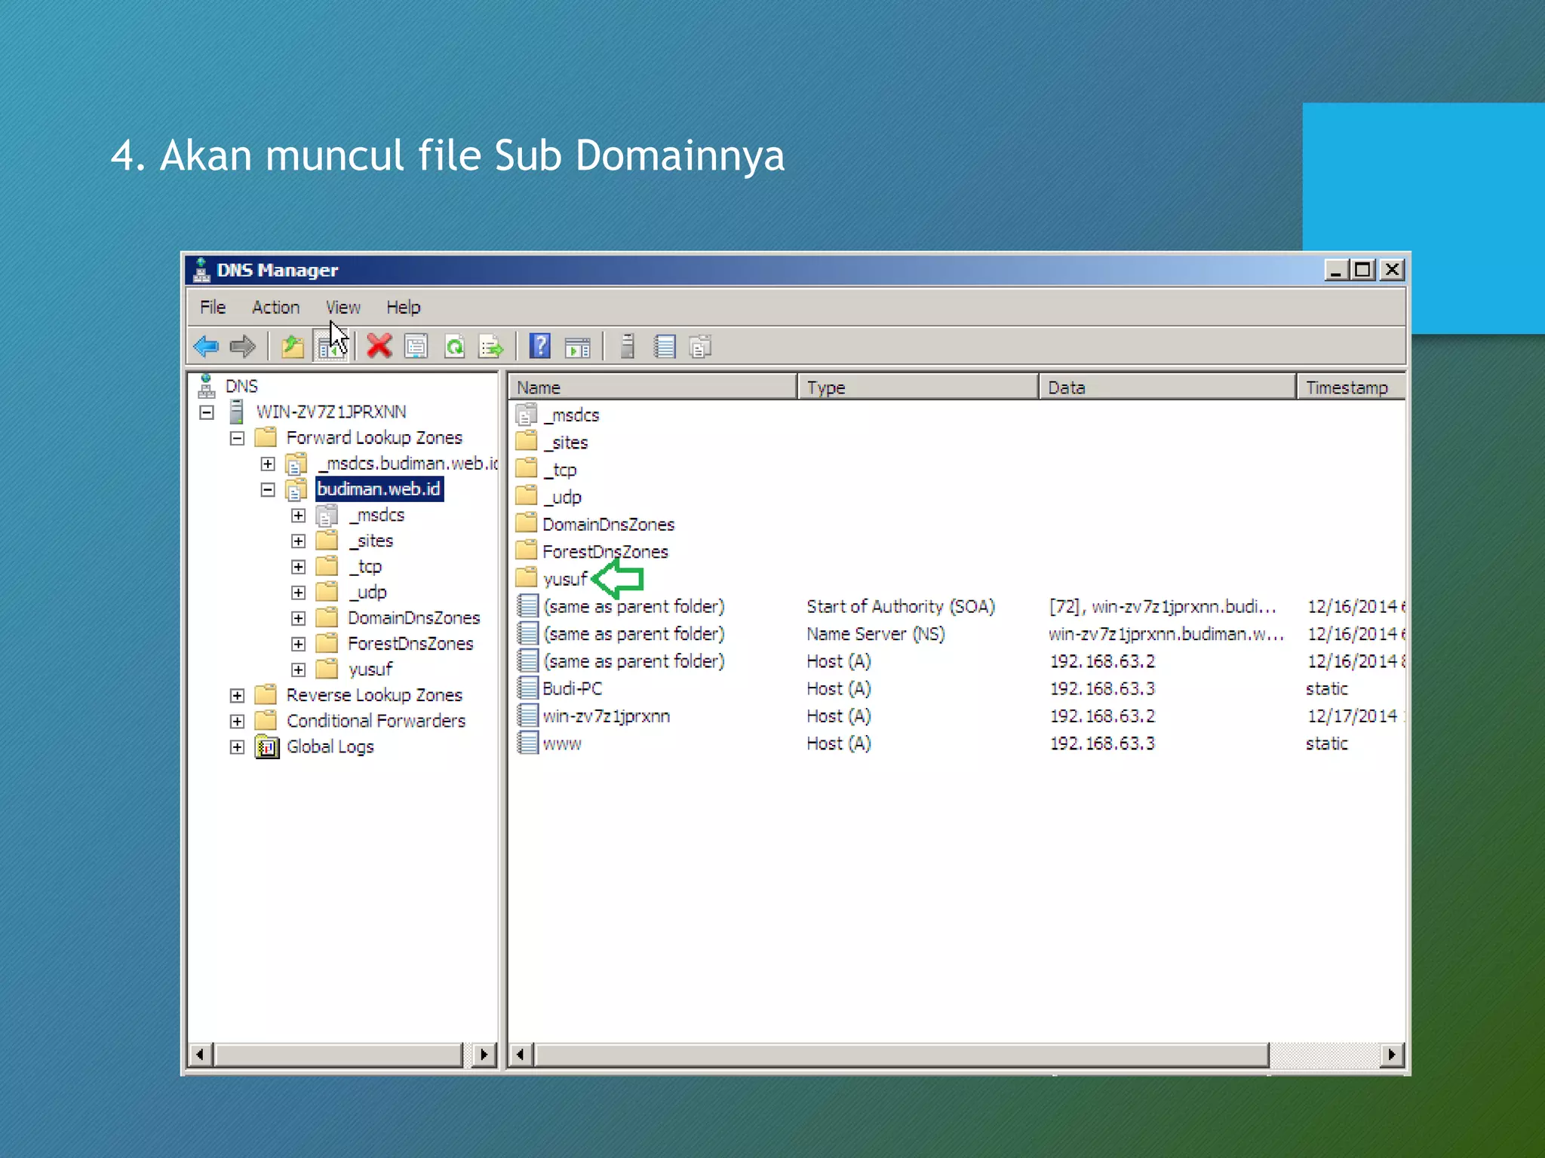Expand the Global Logs node
The height and width of the screenshot is (1158, 1545).
pos(237,746)
